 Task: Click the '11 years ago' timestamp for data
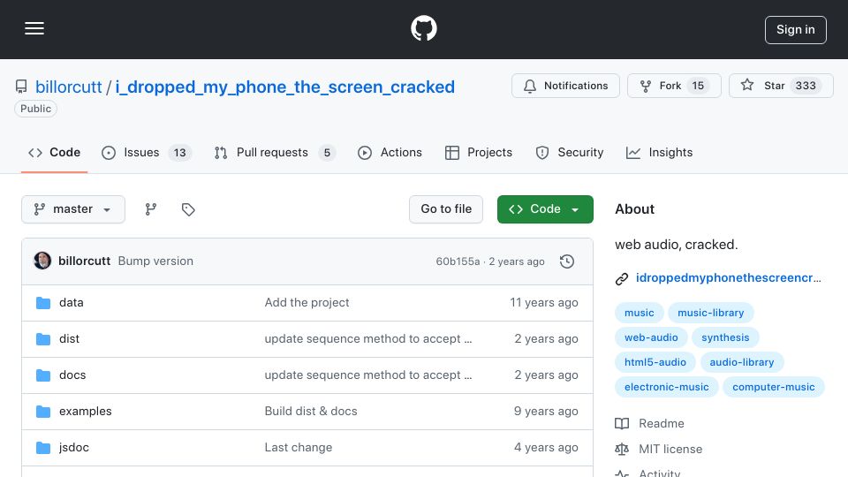point(543,303)
